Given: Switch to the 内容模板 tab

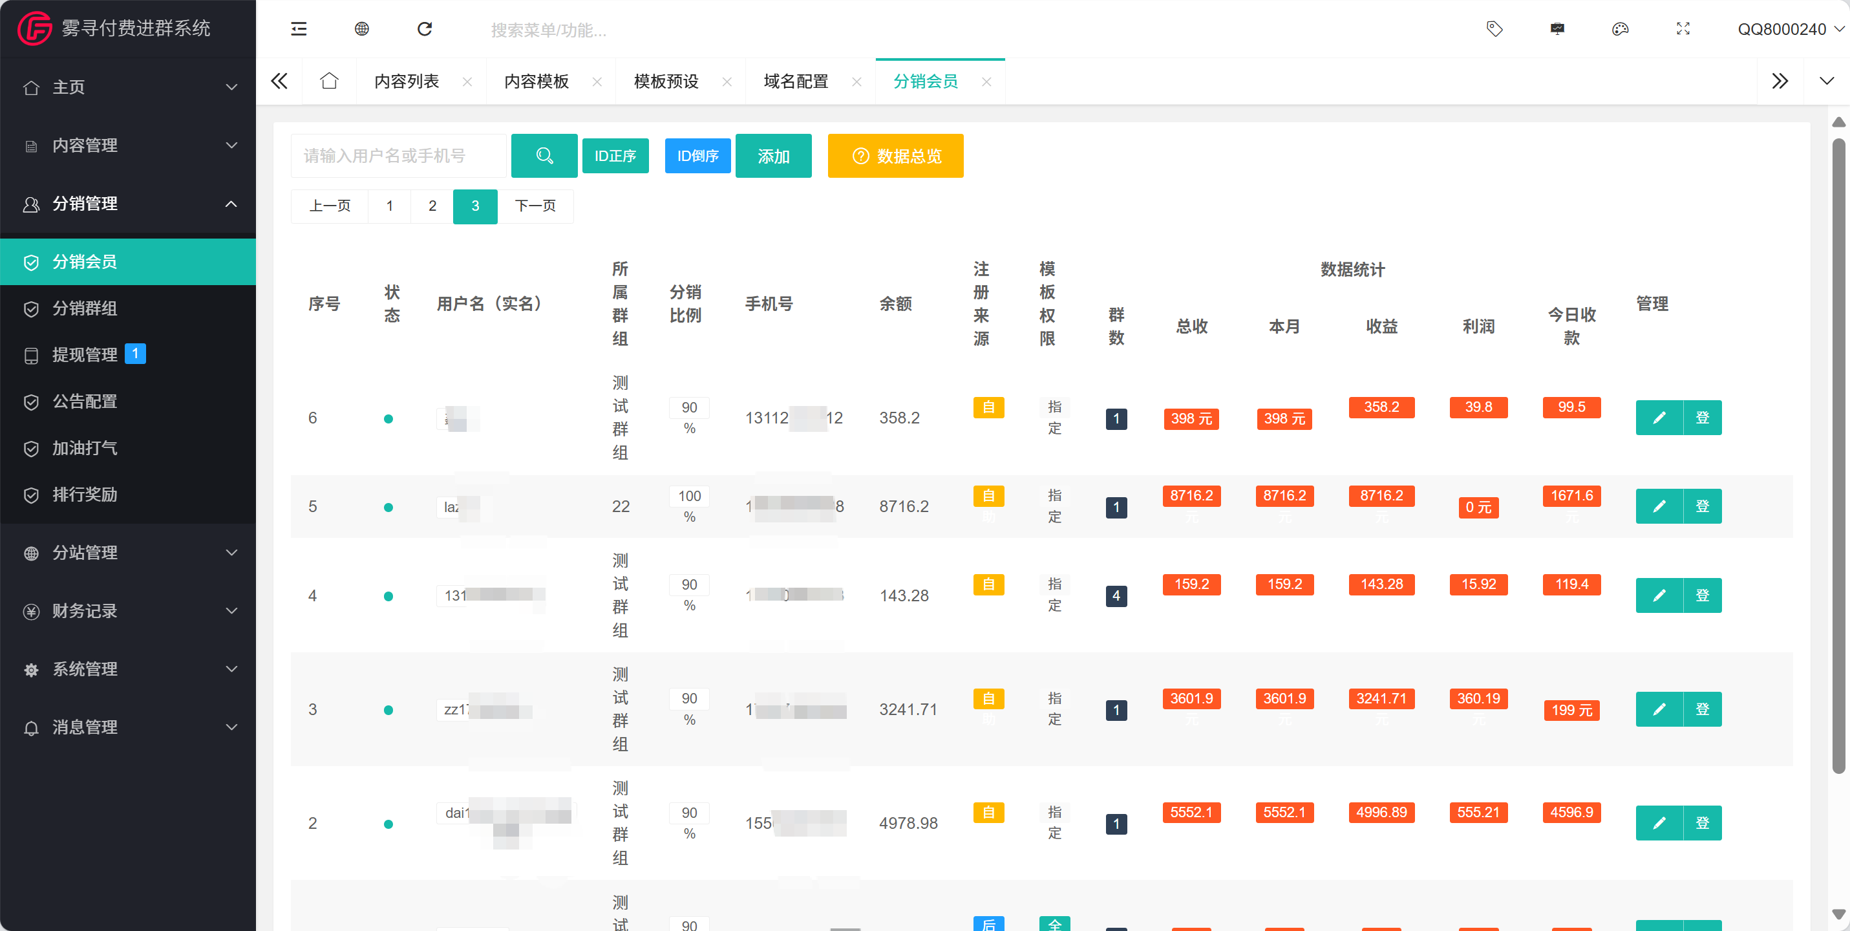Looking at the screenshot, I should pyautogui.click(x=537, y=81).
